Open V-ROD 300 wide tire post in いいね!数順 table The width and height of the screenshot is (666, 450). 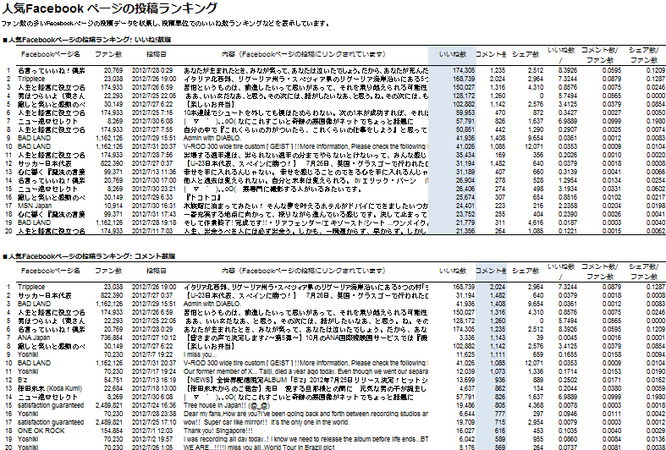click(305, 146)
